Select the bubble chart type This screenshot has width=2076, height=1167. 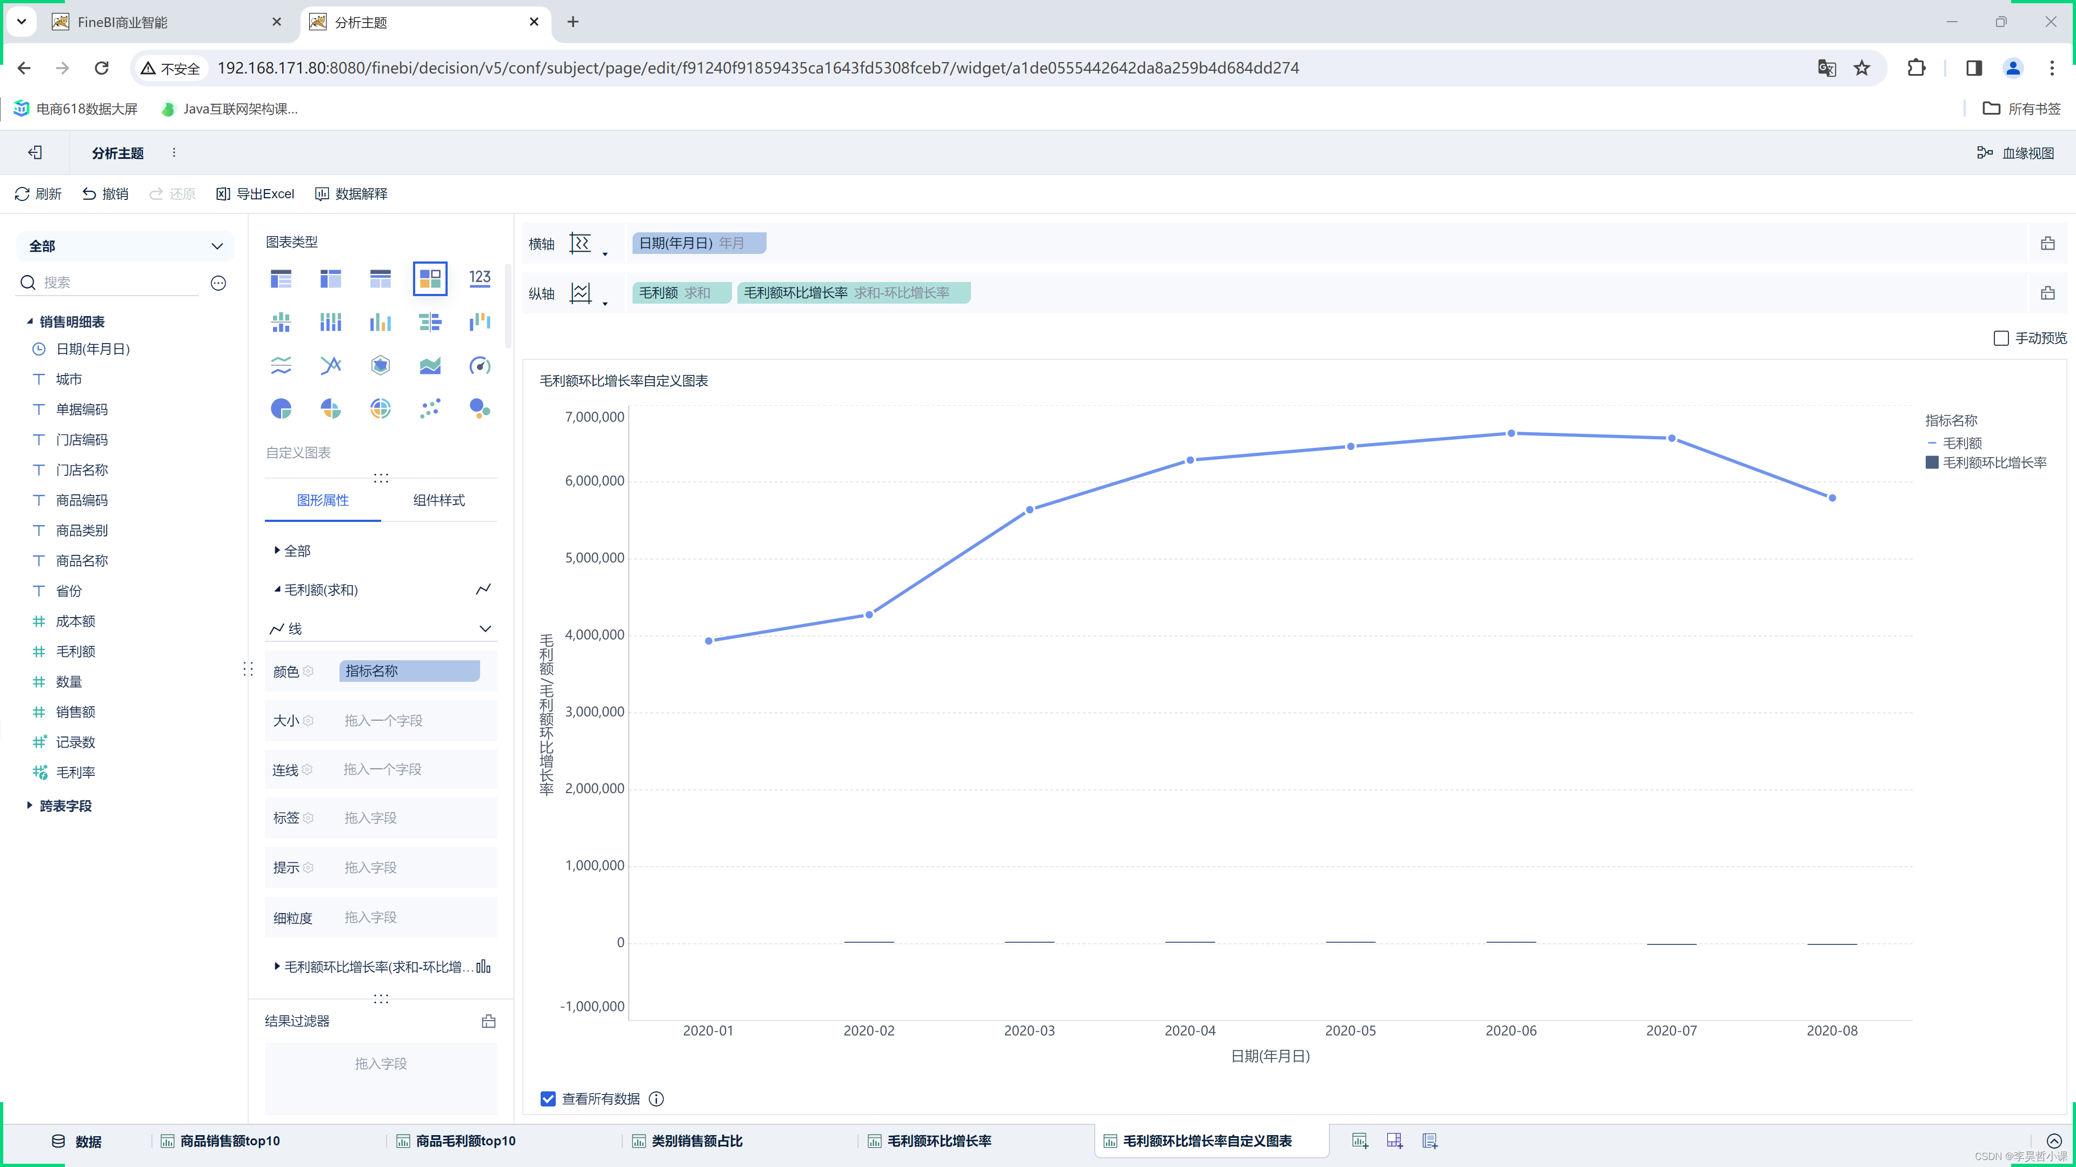tap(480, 409)
